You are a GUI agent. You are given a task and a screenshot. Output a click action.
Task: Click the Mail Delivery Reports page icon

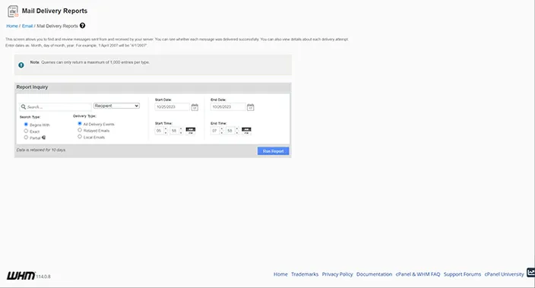click(x=13, y=11)
